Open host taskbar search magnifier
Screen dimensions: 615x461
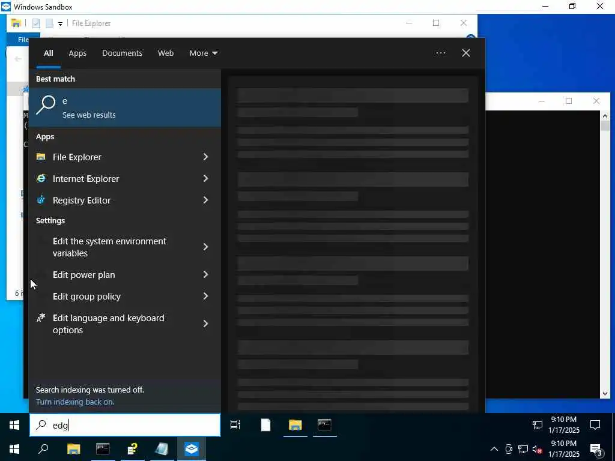point(43,449)
